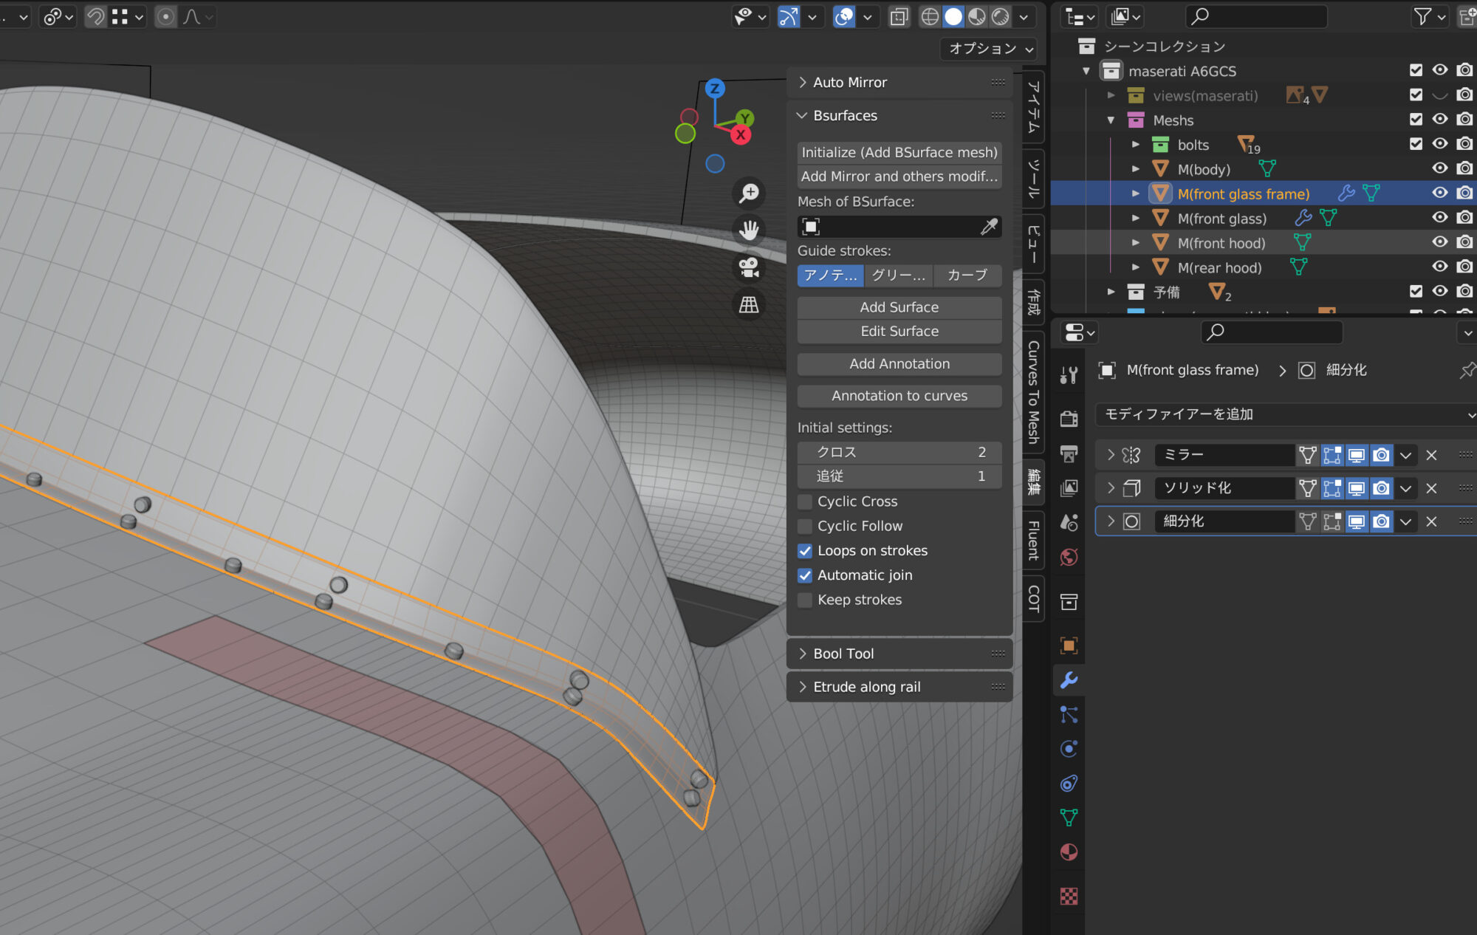Image resolution: width=1477 pixels, height=935 pixels.
Task: Click the Add Annotation button
Action: (x=899, y=364)
